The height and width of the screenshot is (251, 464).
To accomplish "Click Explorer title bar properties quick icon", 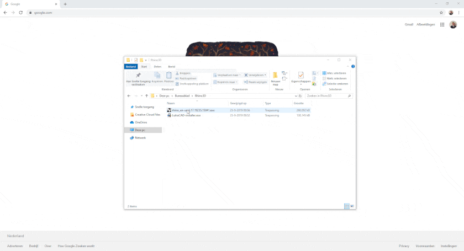I will coord(136,60).
